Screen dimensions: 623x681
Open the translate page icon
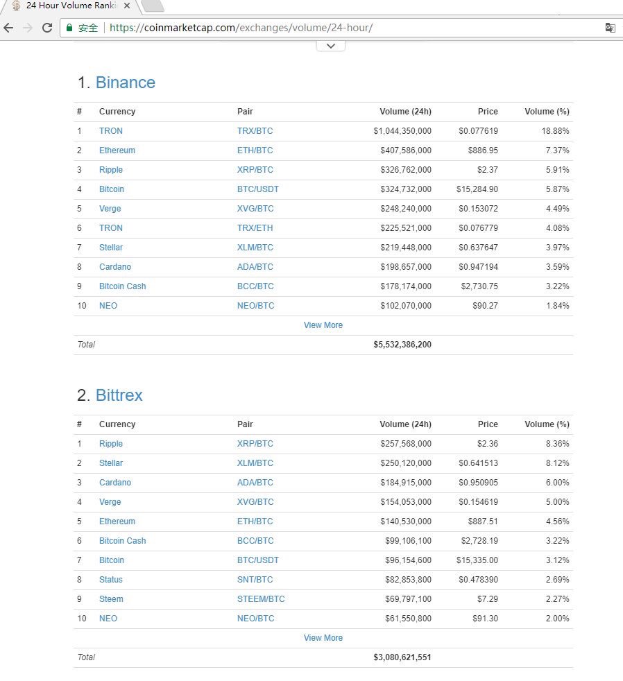click(610, 28)
